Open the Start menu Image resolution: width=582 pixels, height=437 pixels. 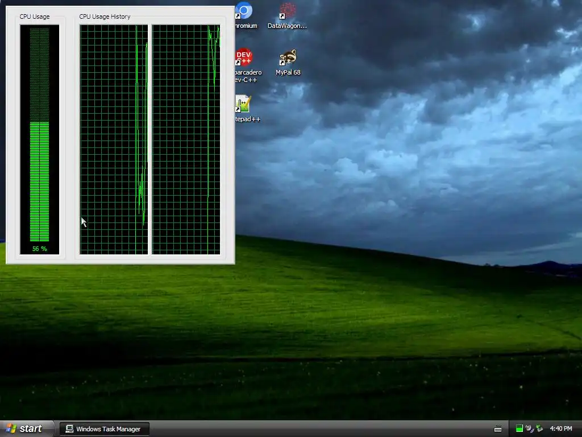point(27,428)
